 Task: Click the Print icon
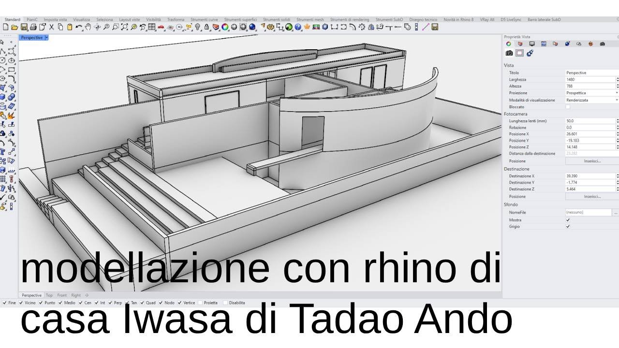(x=33, y=27)
